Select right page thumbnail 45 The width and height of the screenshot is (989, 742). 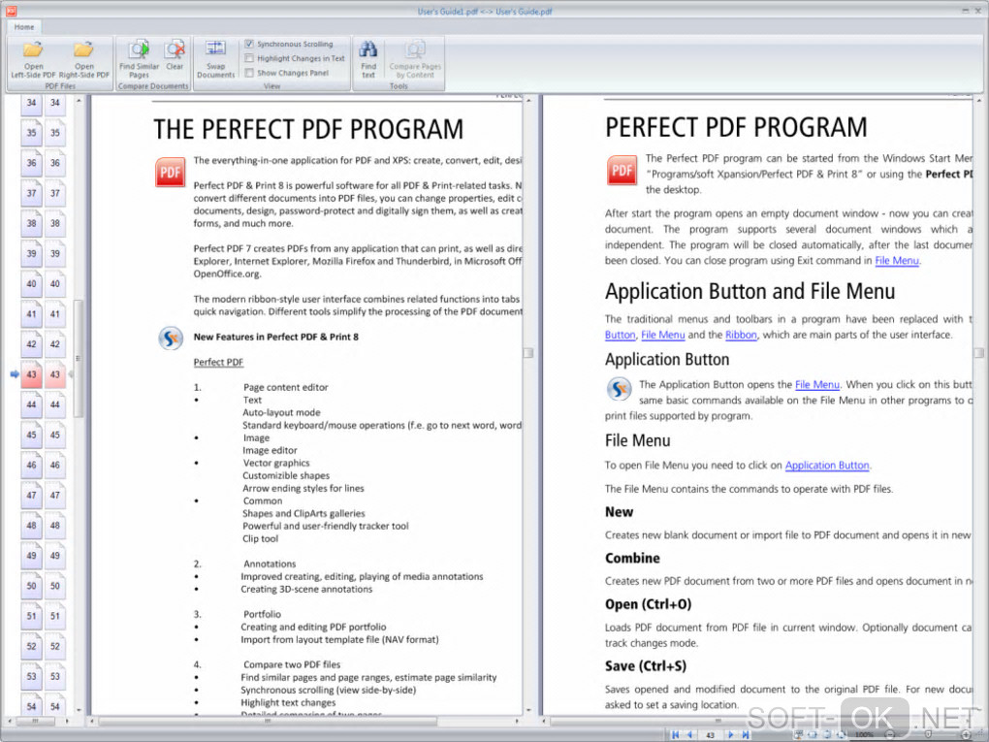55,435
